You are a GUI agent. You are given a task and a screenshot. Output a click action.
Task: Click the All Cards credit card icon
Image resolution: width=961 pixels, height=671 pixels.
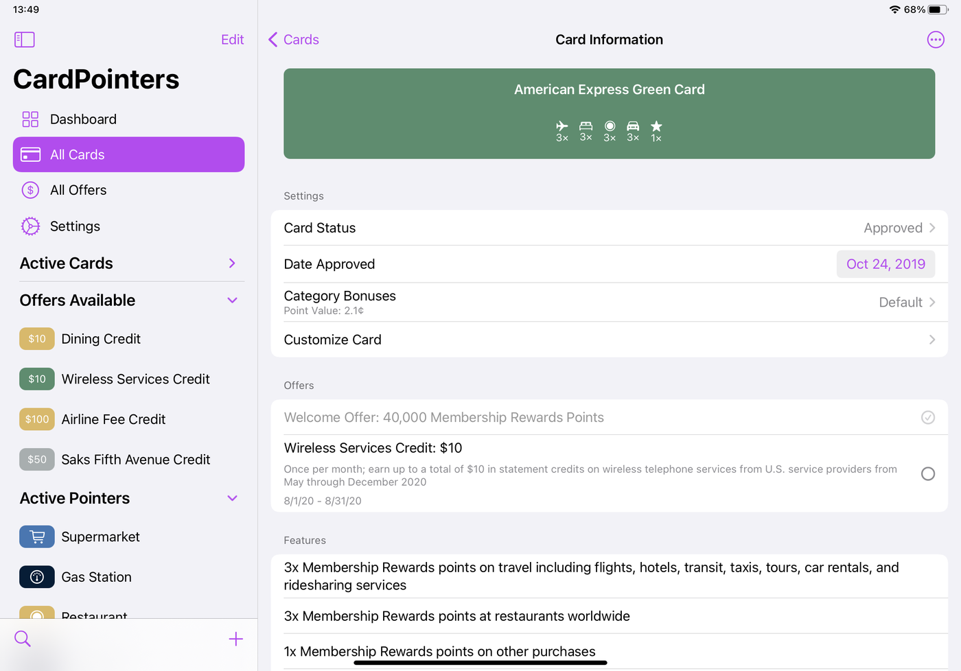point(30,154)
